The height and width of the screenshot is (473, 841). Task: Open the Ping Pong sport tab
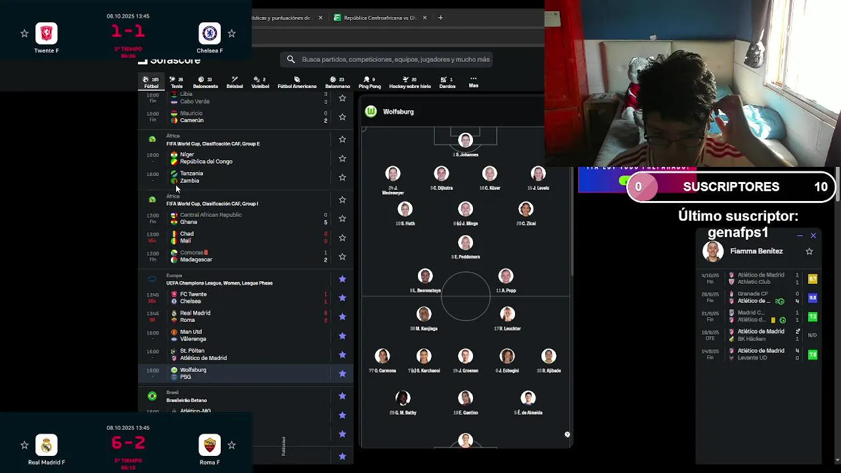tap(369, 82)
